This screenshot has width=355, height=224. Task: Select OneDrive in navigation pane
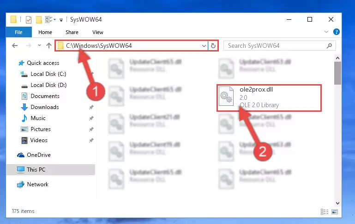pos(38,155)
